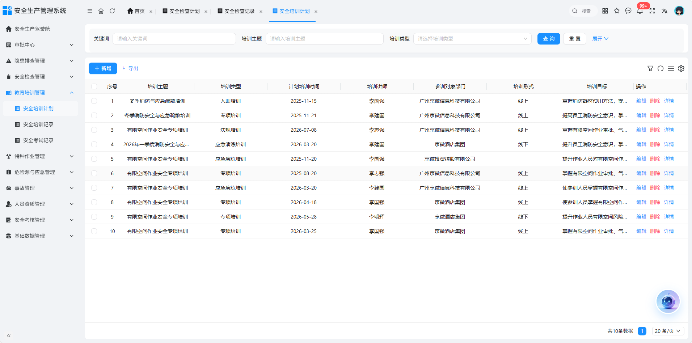Viewport: 692px width, 343px height.
Task: Collapse the sidebar with double-arrow icon
Action: click(9, 336)
